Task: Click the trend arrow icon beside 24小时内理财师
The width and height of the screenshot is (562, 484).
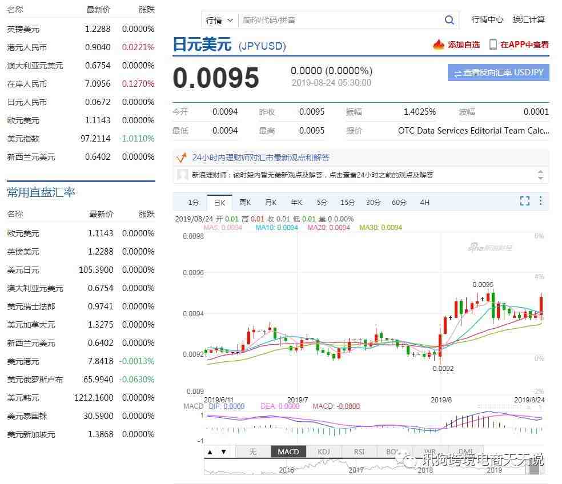Action: 182,158
